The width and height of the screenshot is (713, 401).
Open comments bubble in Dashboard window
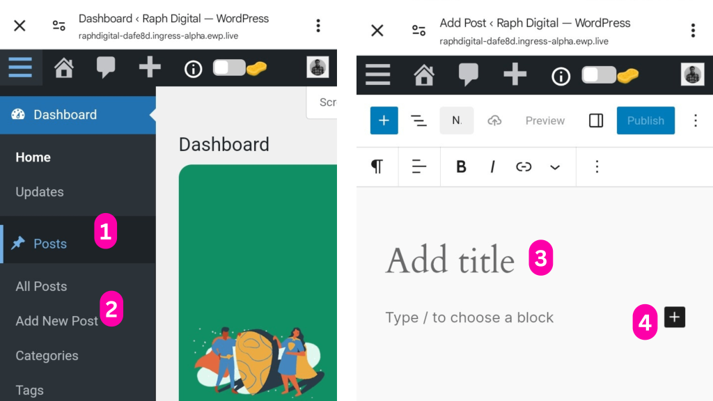(106, 68)
